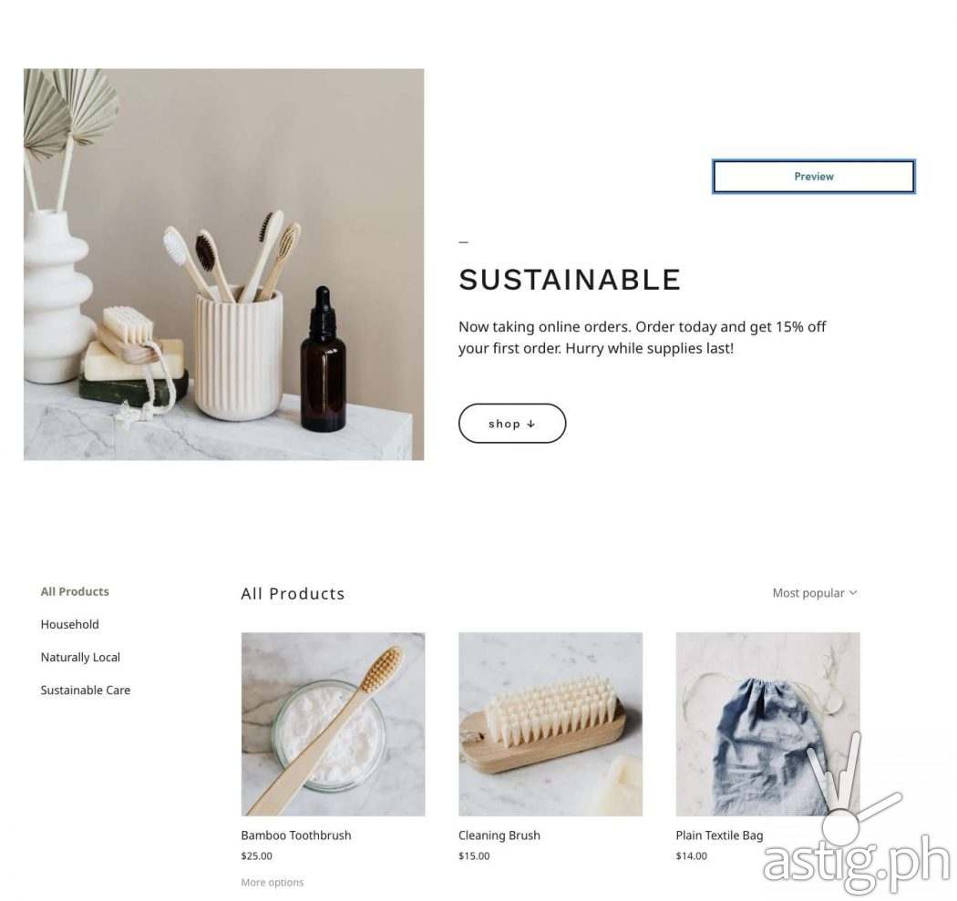The width and height of the screenshot is (957, 901).
Task: Click the Bamboo Toothbrush title link
Action: (296, 835)
